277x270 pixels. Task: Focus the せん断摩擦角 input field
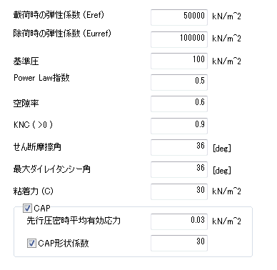(179, 147)
